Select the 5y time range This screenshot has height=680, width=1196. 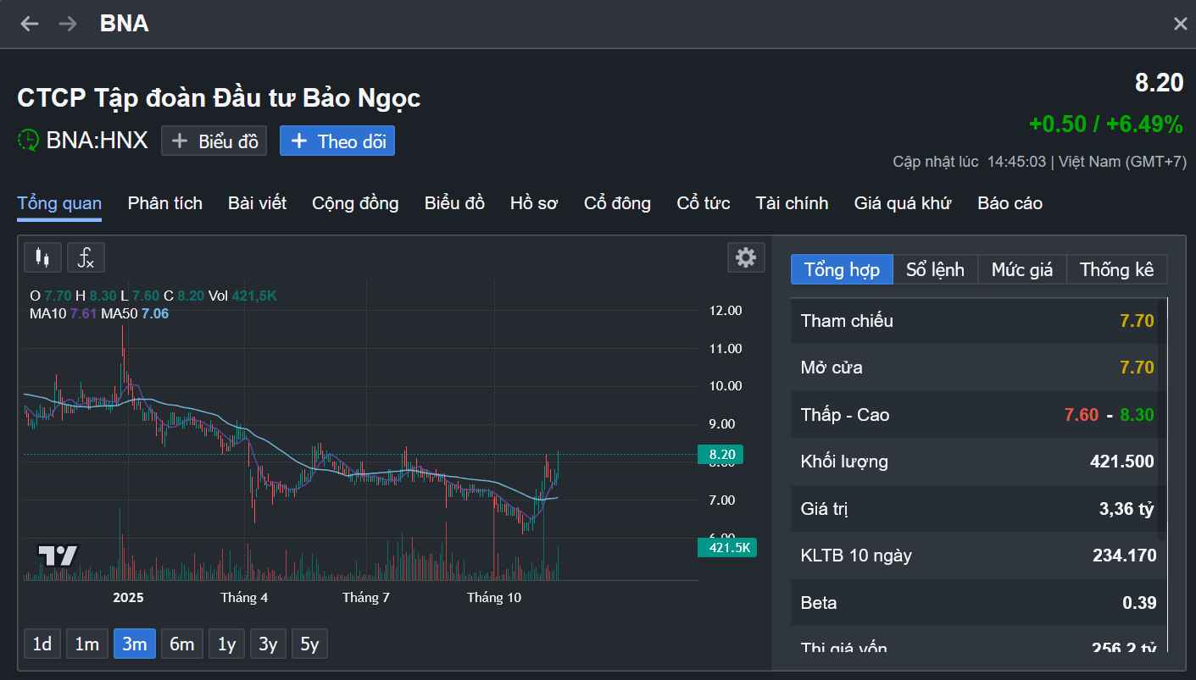(x=309, y=644)
